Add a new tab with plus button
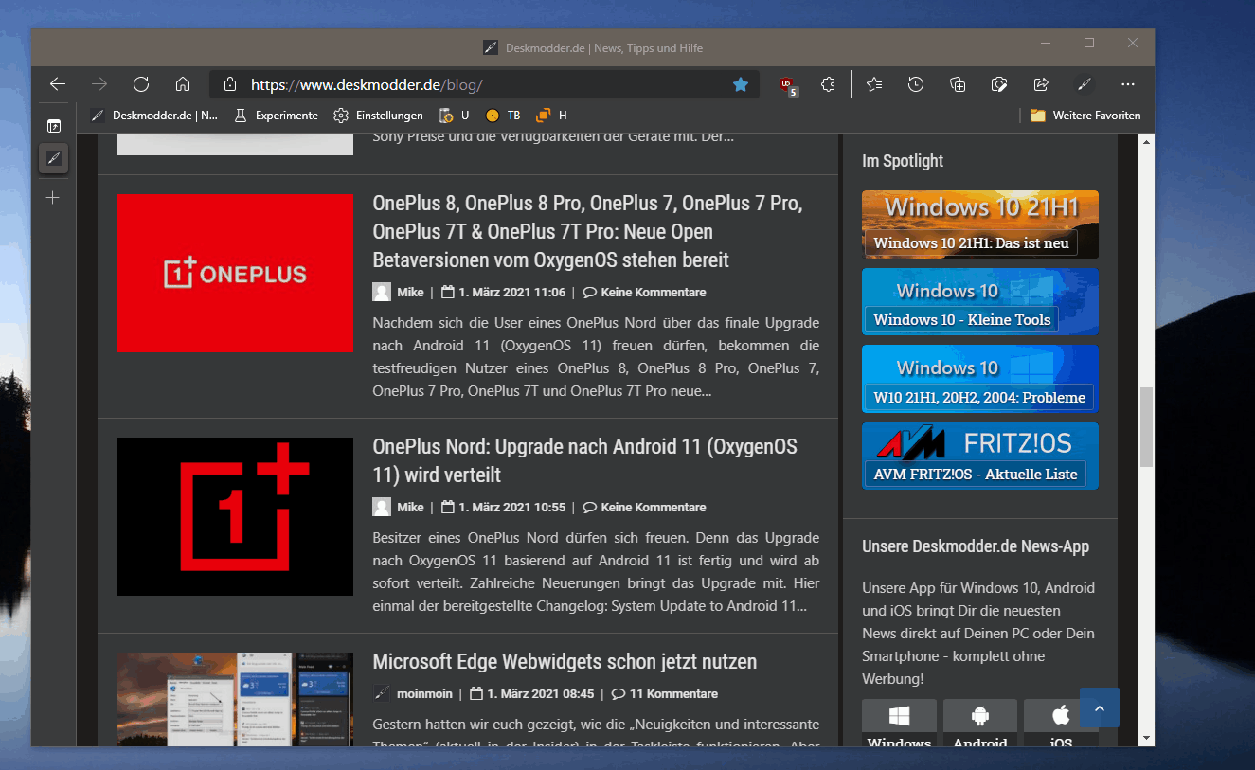This screenshot has width=1255, height=770. tap(53, 198)
